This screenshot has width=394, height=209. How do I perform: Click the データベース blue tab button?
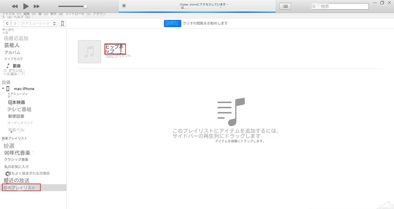point(172,23)
